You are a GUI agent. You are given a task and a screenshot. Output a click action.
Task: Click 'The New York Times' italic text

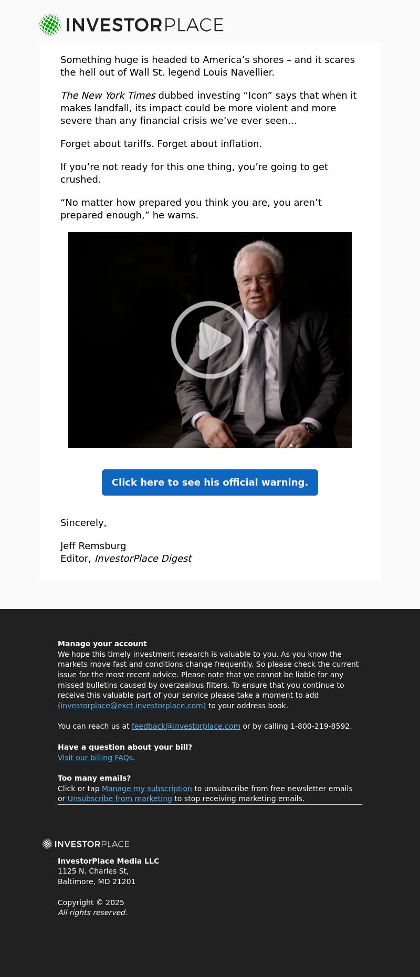coord(108,96)
